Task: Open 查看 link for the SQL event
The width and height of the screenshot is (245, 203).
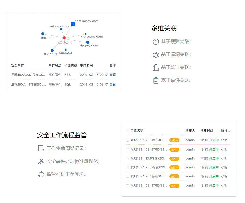Action: [x=112, y=85]
